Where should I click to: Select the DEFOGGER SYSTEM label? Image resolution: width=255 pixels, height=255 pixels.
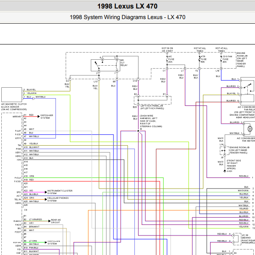tap(47, 116)
